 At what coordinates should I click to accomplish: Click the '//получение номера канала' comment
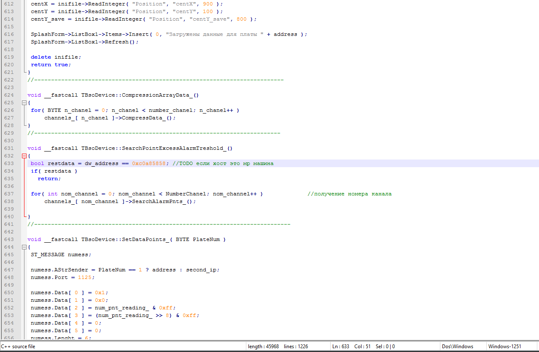350,194
